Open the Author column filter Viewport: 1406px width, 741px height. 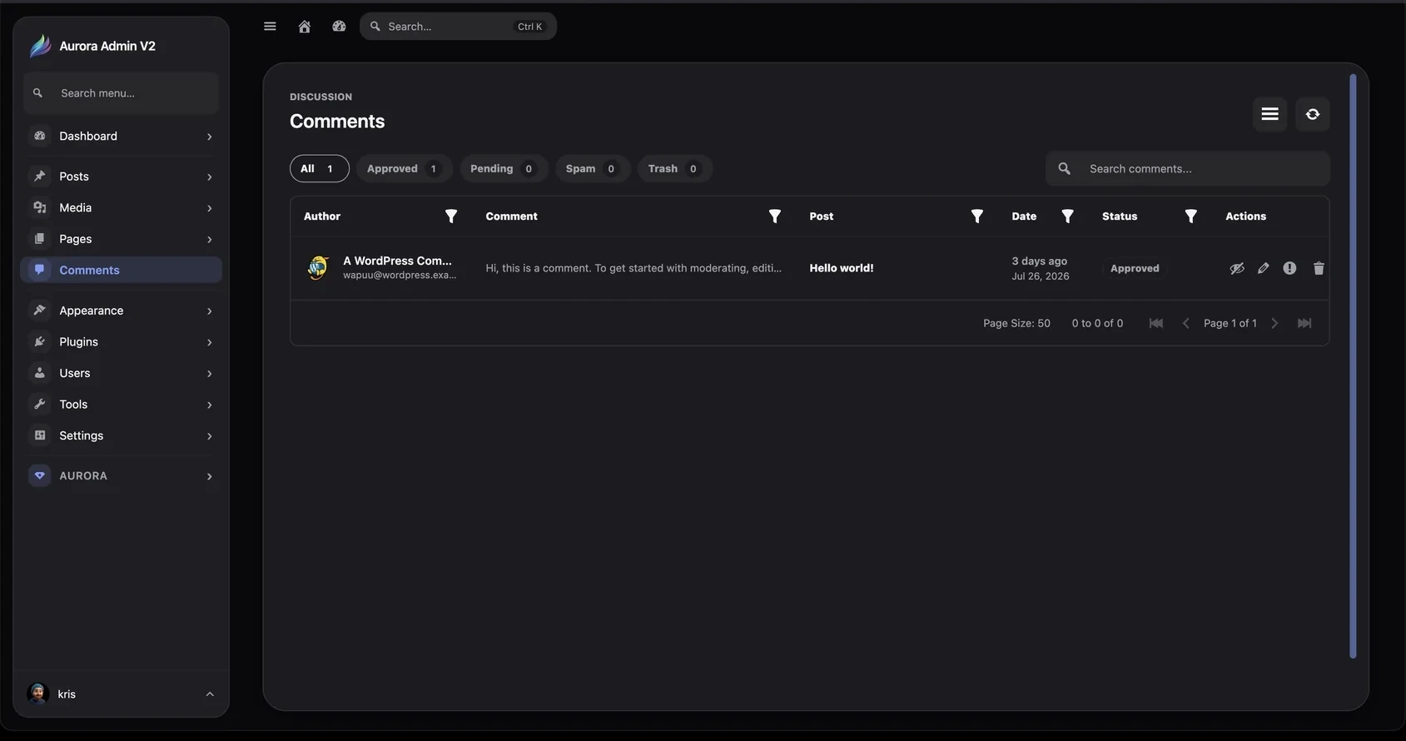point(451,216)
